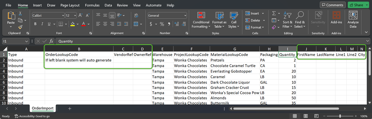Open Analyze Data pane
This screenshot has width=372, height=119.
[353, 20]
